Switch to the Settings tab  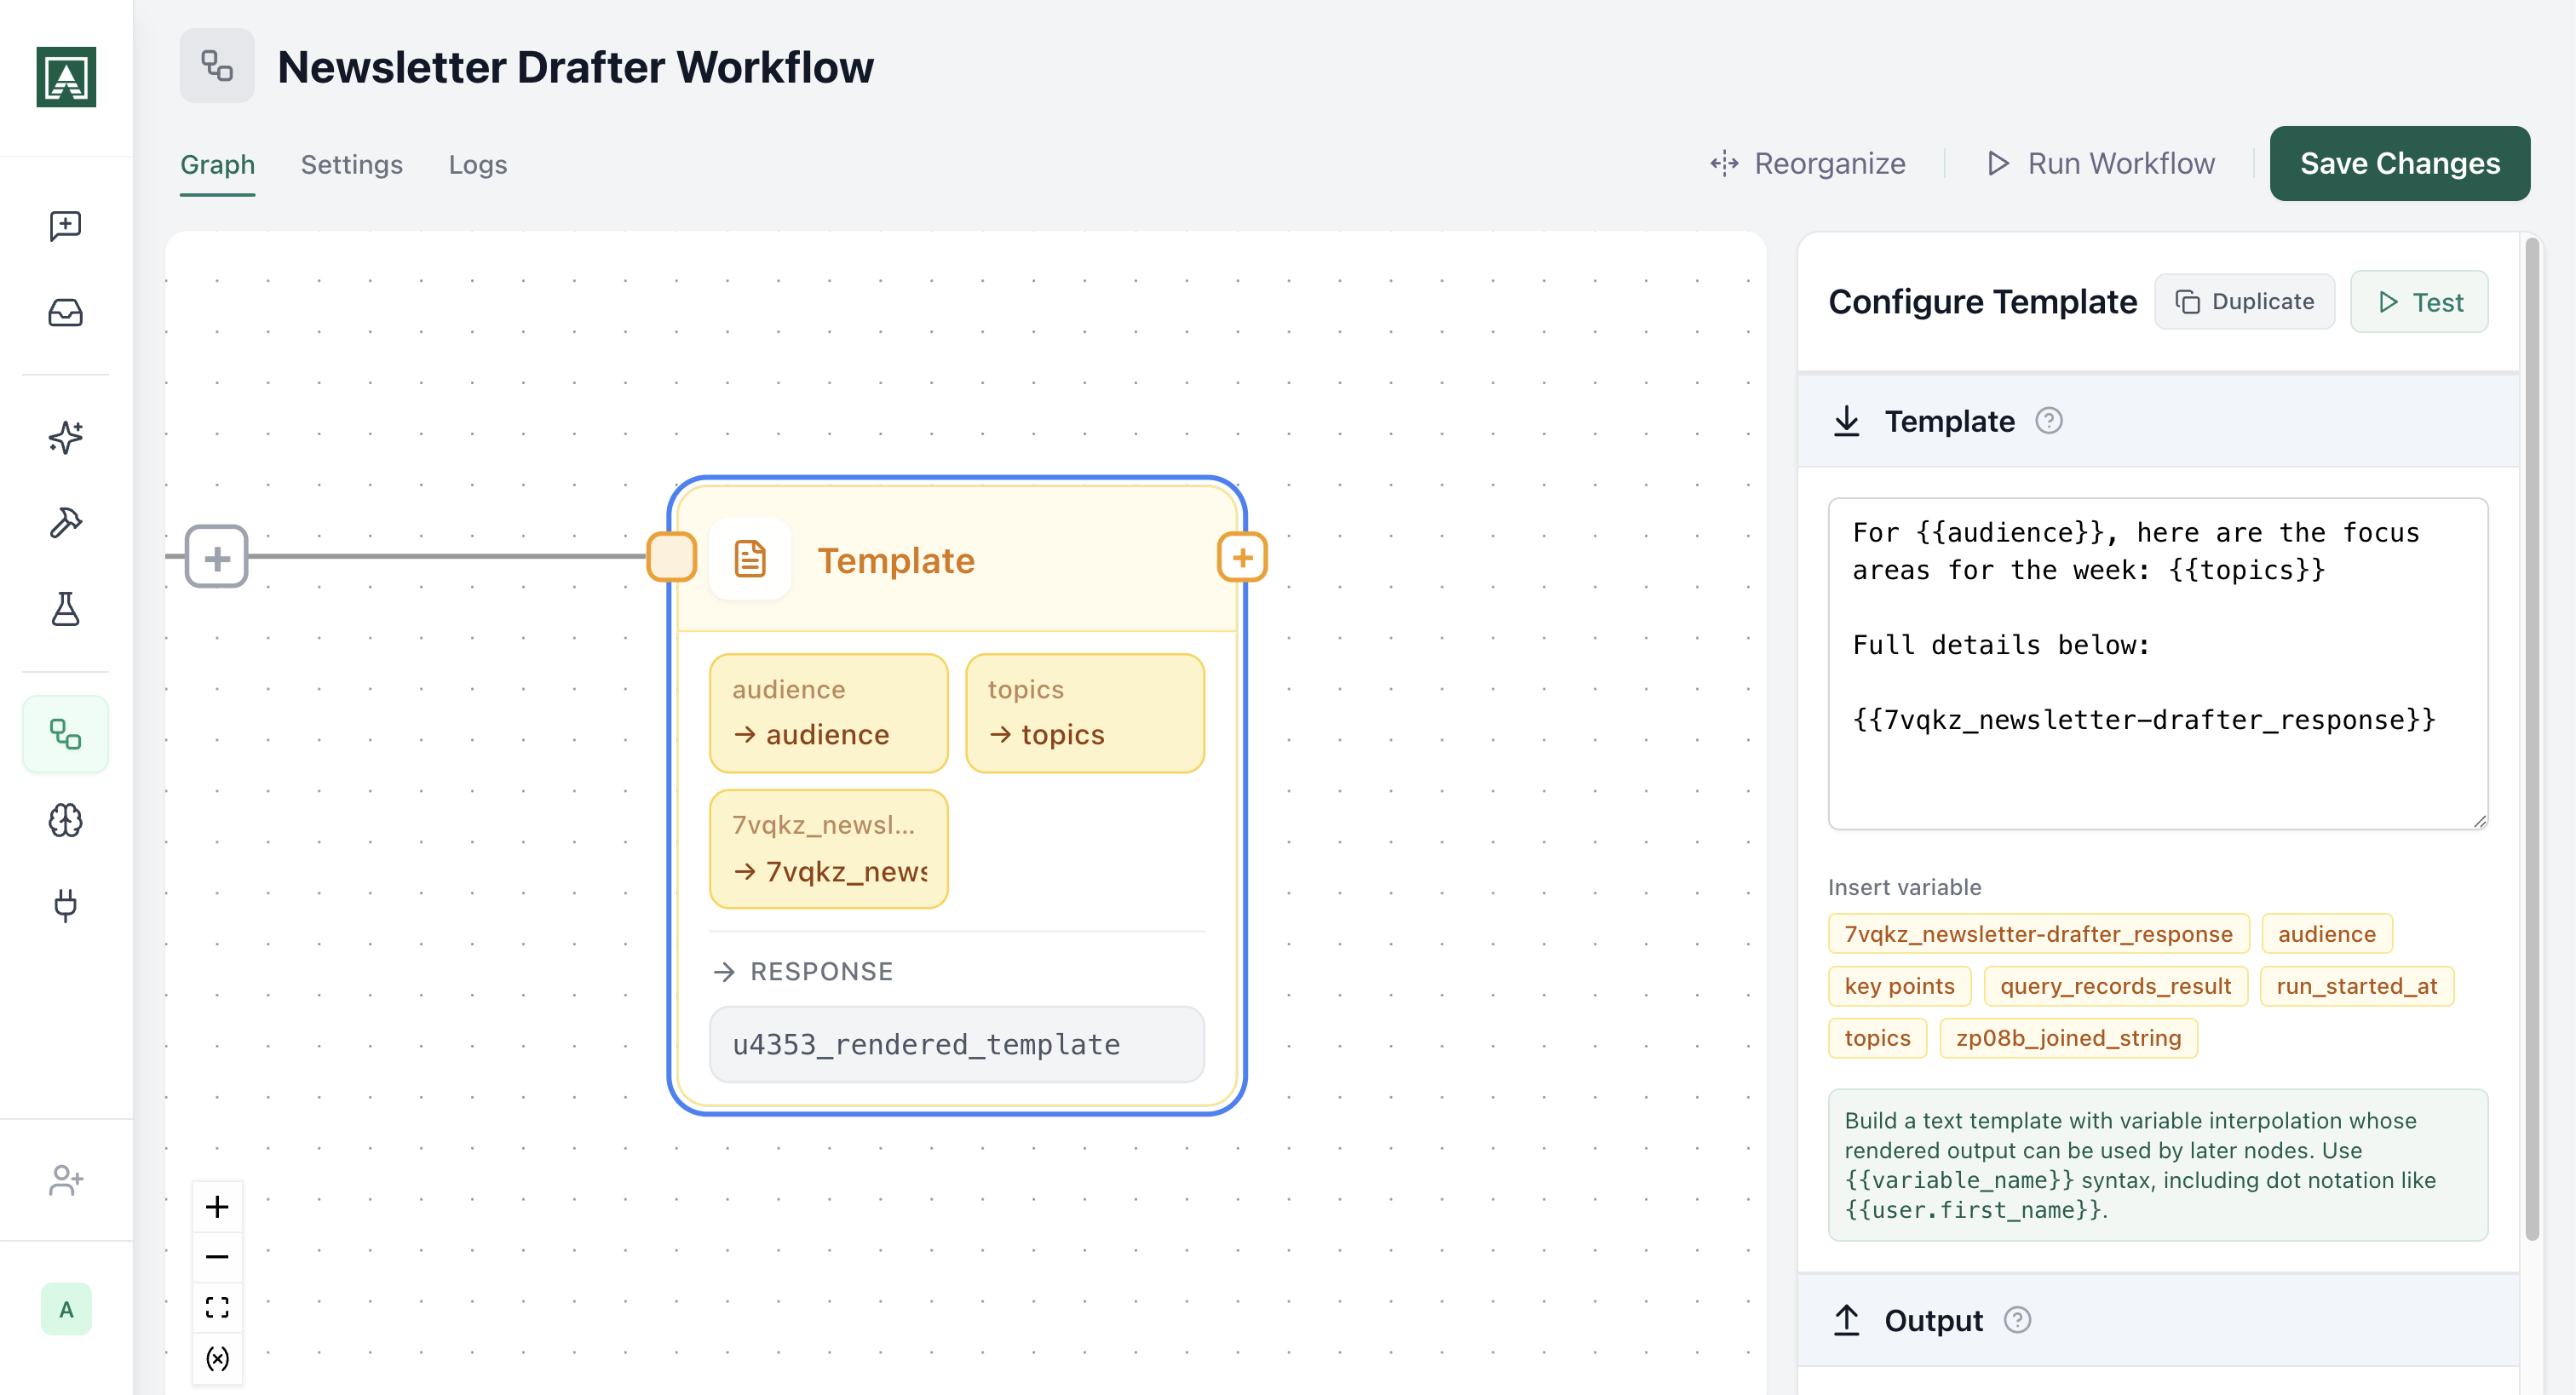pyautogui.click(x=351, y=164)
